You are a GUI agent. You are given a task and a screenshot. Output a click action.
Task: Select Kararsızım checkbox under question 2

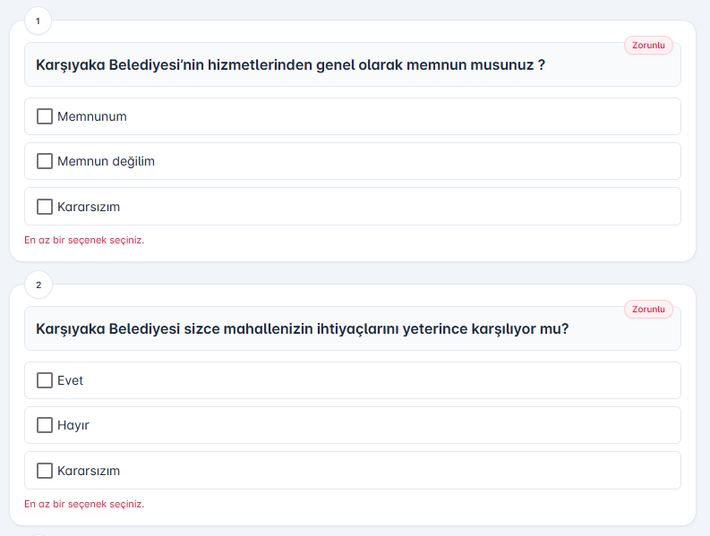click(45, 471)
